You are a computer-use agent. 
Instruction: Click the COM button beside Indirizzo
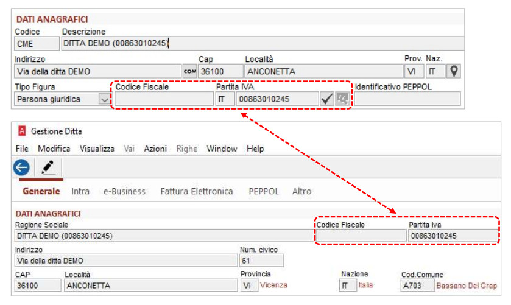[189, 71]
